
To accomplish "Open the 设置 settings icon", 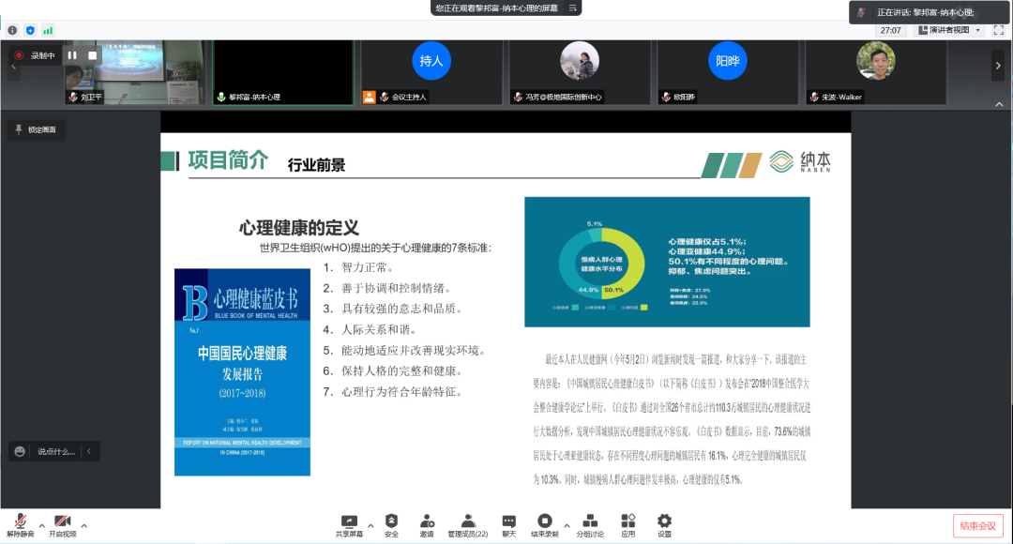I will point(664,523).
